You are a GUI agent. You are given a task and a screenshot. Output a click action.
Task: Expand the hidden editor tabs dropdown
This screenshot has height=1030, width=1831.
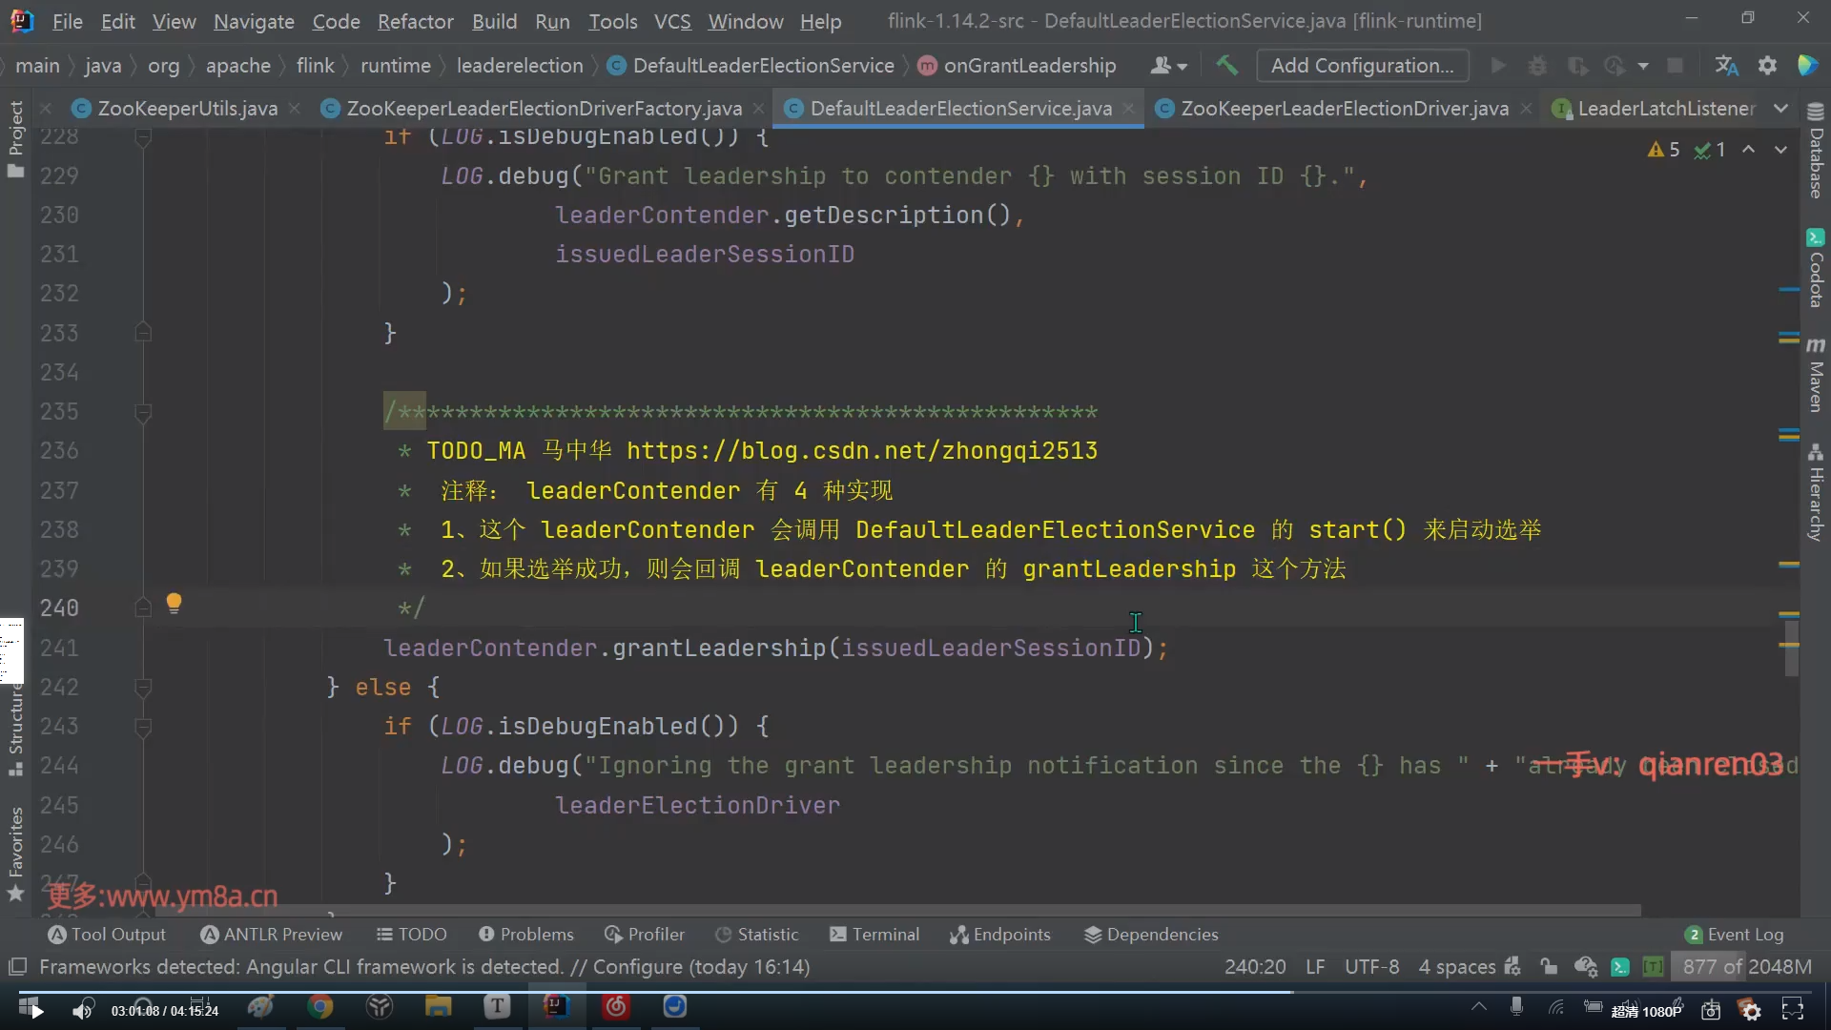1780,109
